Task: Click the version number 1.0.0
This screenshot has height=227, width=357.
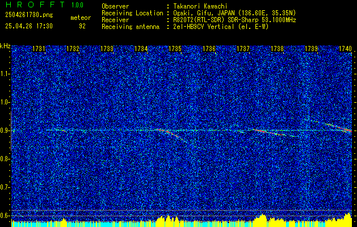Action: point(77,5)
